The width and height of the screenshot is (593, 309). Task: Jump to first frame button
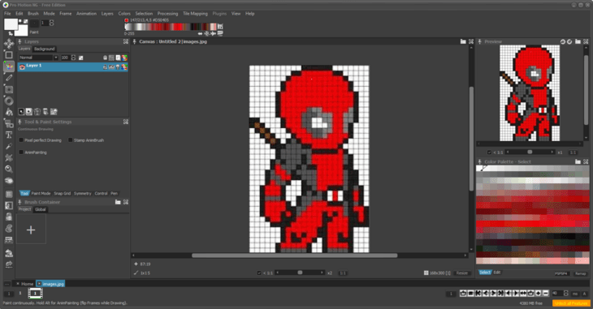(x=478, y=293)
